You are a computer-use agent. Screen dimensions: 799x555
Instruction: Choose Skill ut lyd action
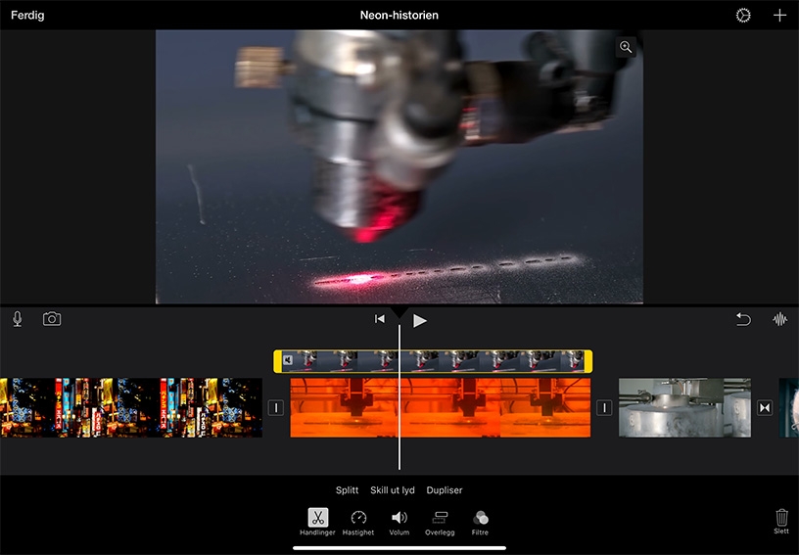393,490
